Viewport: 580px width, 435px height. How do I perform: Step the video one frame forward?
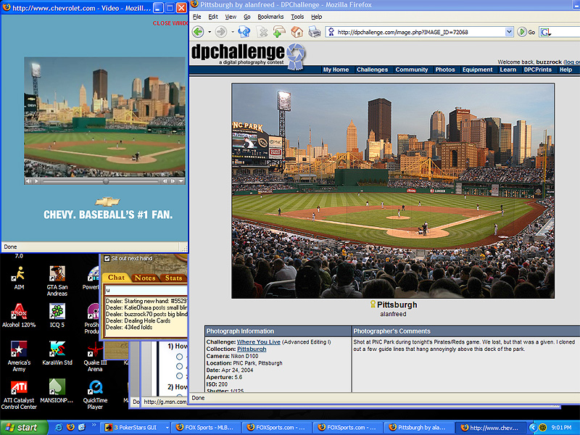173,181
